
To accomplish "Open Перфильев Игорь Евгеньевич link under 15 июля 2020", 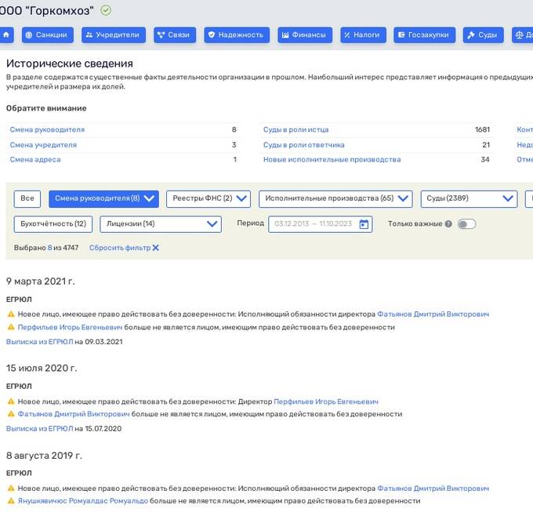I will point(325,401).
